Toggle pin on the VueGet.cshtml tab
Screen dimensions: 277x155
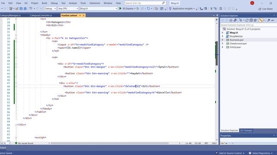(80, 15)
